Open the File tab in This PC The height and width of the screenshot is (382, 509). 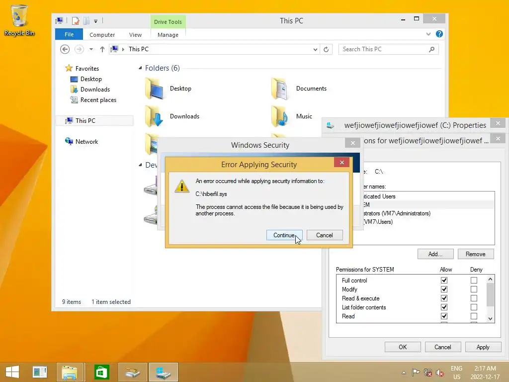click(x=69, y=34)
